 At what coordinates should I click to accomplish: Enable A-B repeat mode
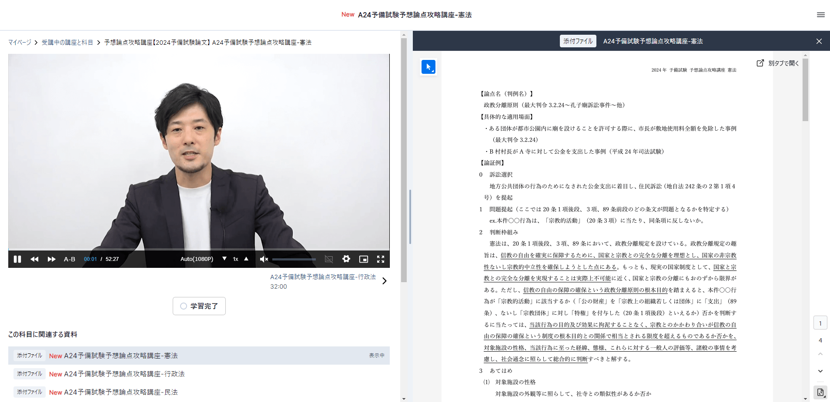[x=70, y=259]
